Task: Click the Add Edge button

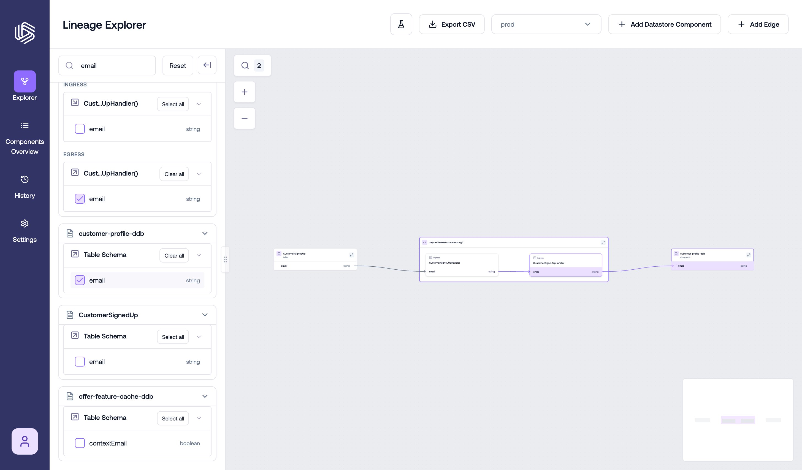Action: click(x=758, y=24)
